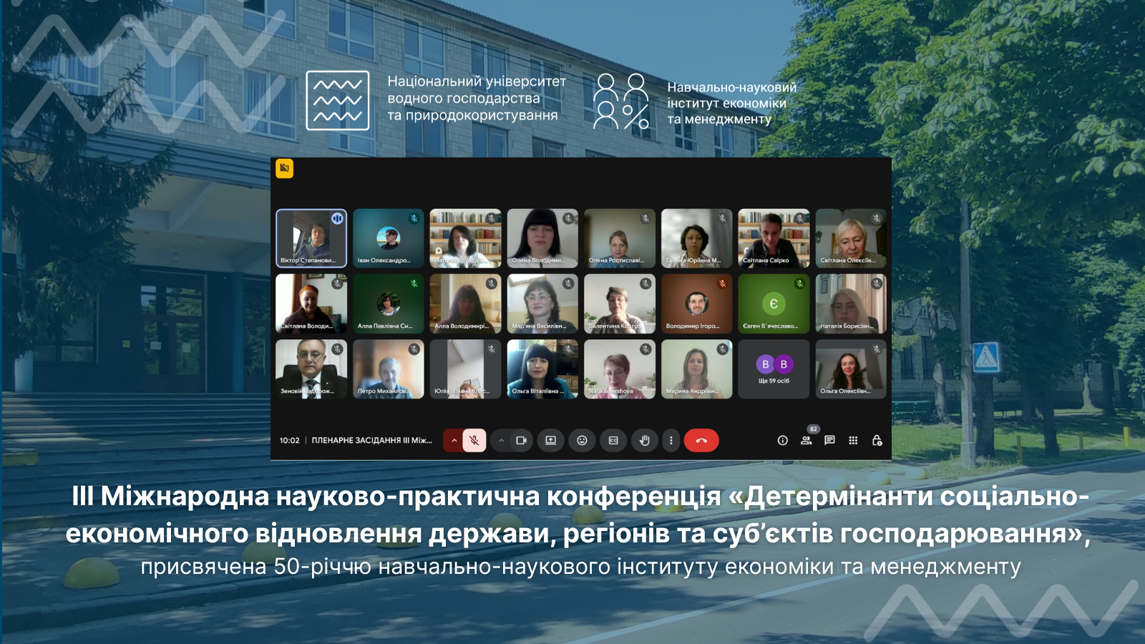Open the emoji reactions button
1145x644 pixels.
coord(582,441)
